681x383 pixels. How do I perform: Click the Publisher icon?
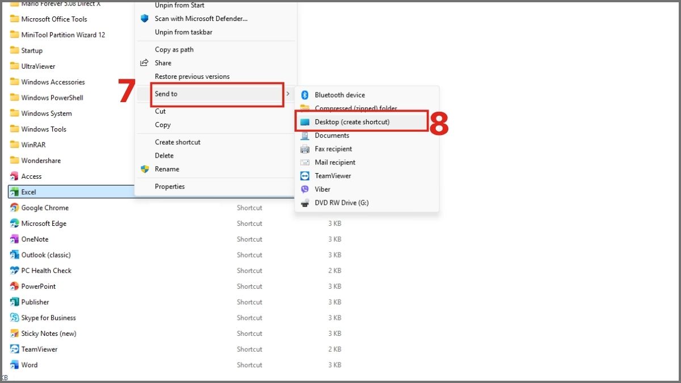(15, 302)
